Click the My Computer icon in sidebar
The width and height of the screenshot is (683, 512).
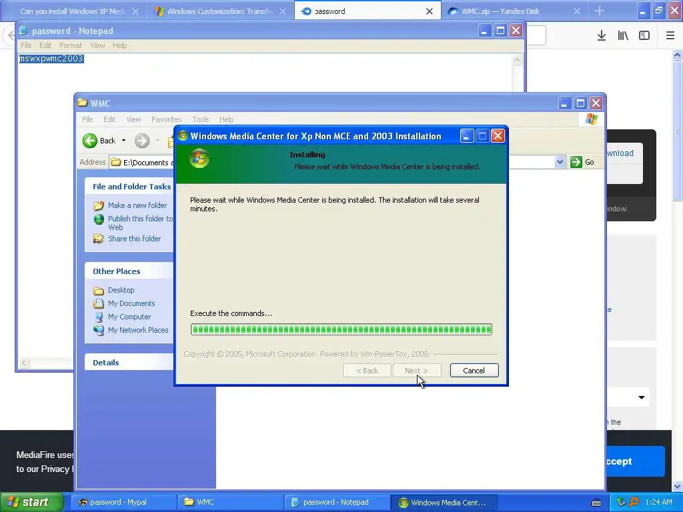[99, 317]
